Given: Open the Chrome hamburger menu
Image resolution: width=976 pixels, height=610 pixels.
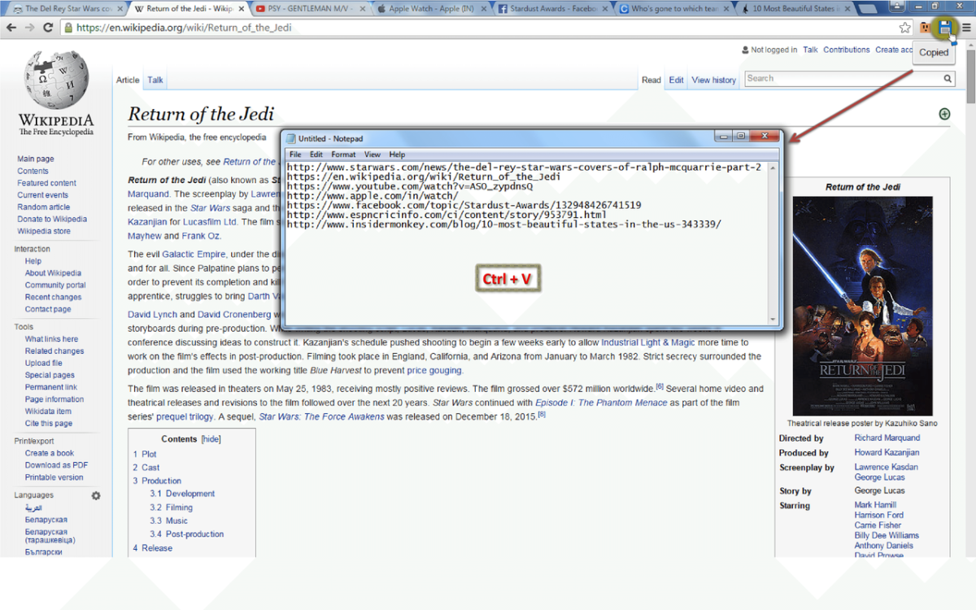Looking at the screenshot, I should pos(965,28).
